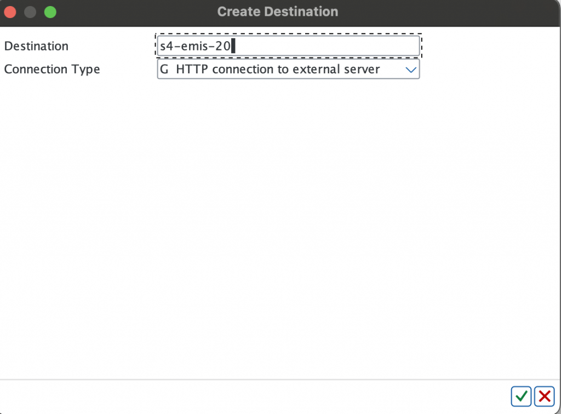Click the G type code in combo box
The height and width of the screenshot is (414, 561).
pyautogui.click(x=164, y=69)
